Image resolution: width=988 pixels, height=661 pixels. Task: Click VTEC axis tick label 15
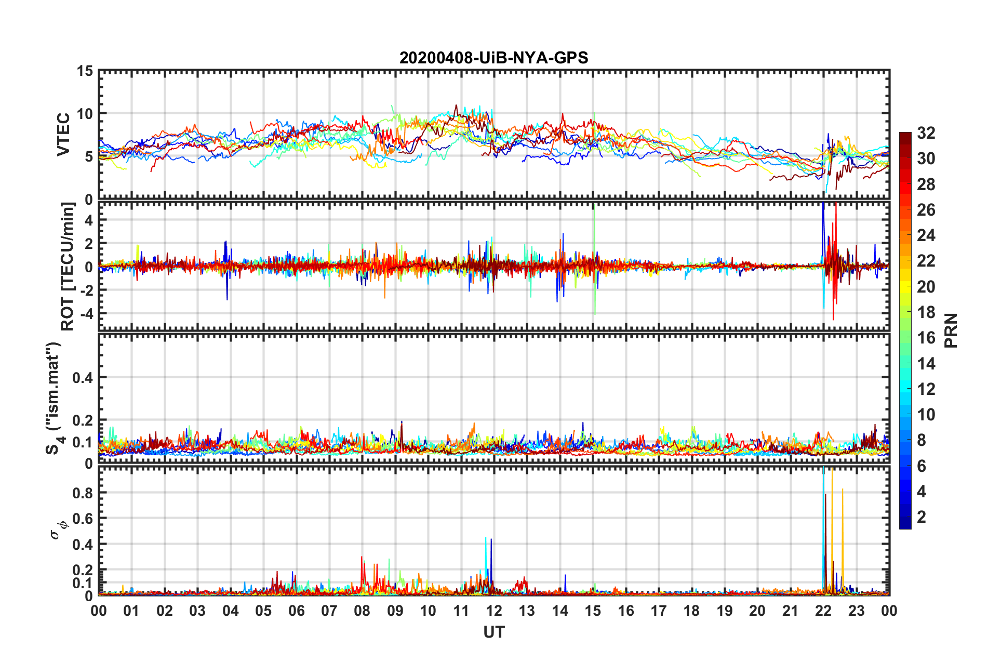point(85,71)
